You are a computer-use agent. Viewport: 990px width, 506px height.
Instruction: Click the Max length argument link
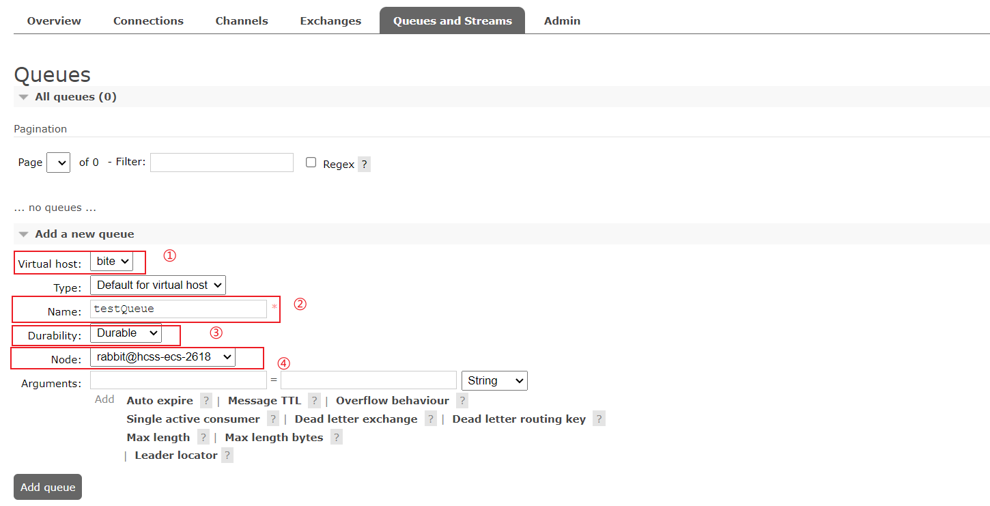click(158, 436)
